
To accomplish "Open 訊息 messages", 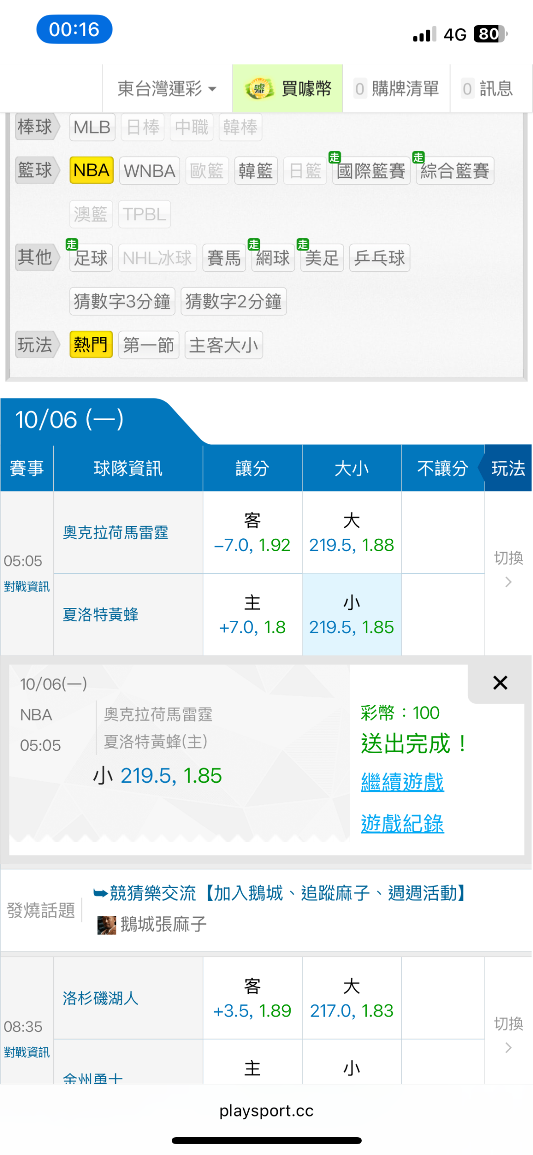I will click(487, 88).
